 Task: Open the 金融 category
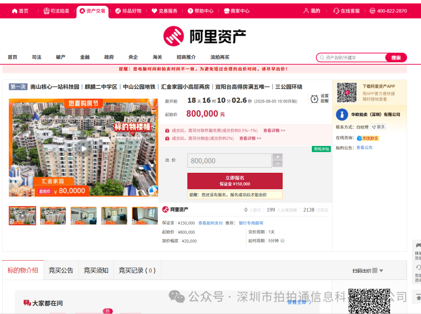point(85,57)
